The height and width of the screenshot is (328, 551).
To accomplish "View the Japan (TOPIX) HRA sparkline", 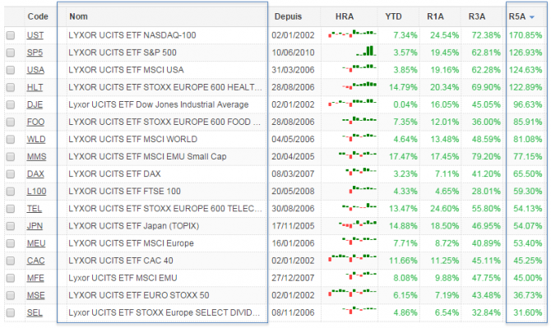I will tap(358, 224).
